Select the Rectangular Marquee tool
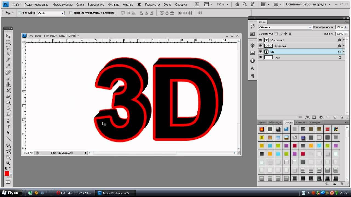 click(8, 42)
